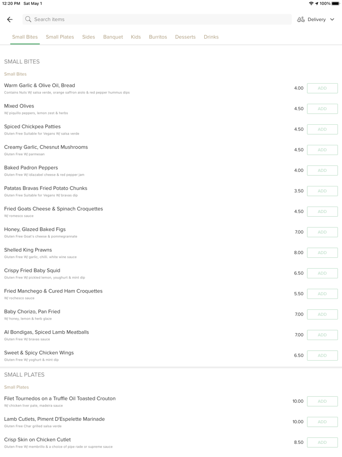Add Shelled King Prawns to order
The image size is (342, 457).
[322, 253]
